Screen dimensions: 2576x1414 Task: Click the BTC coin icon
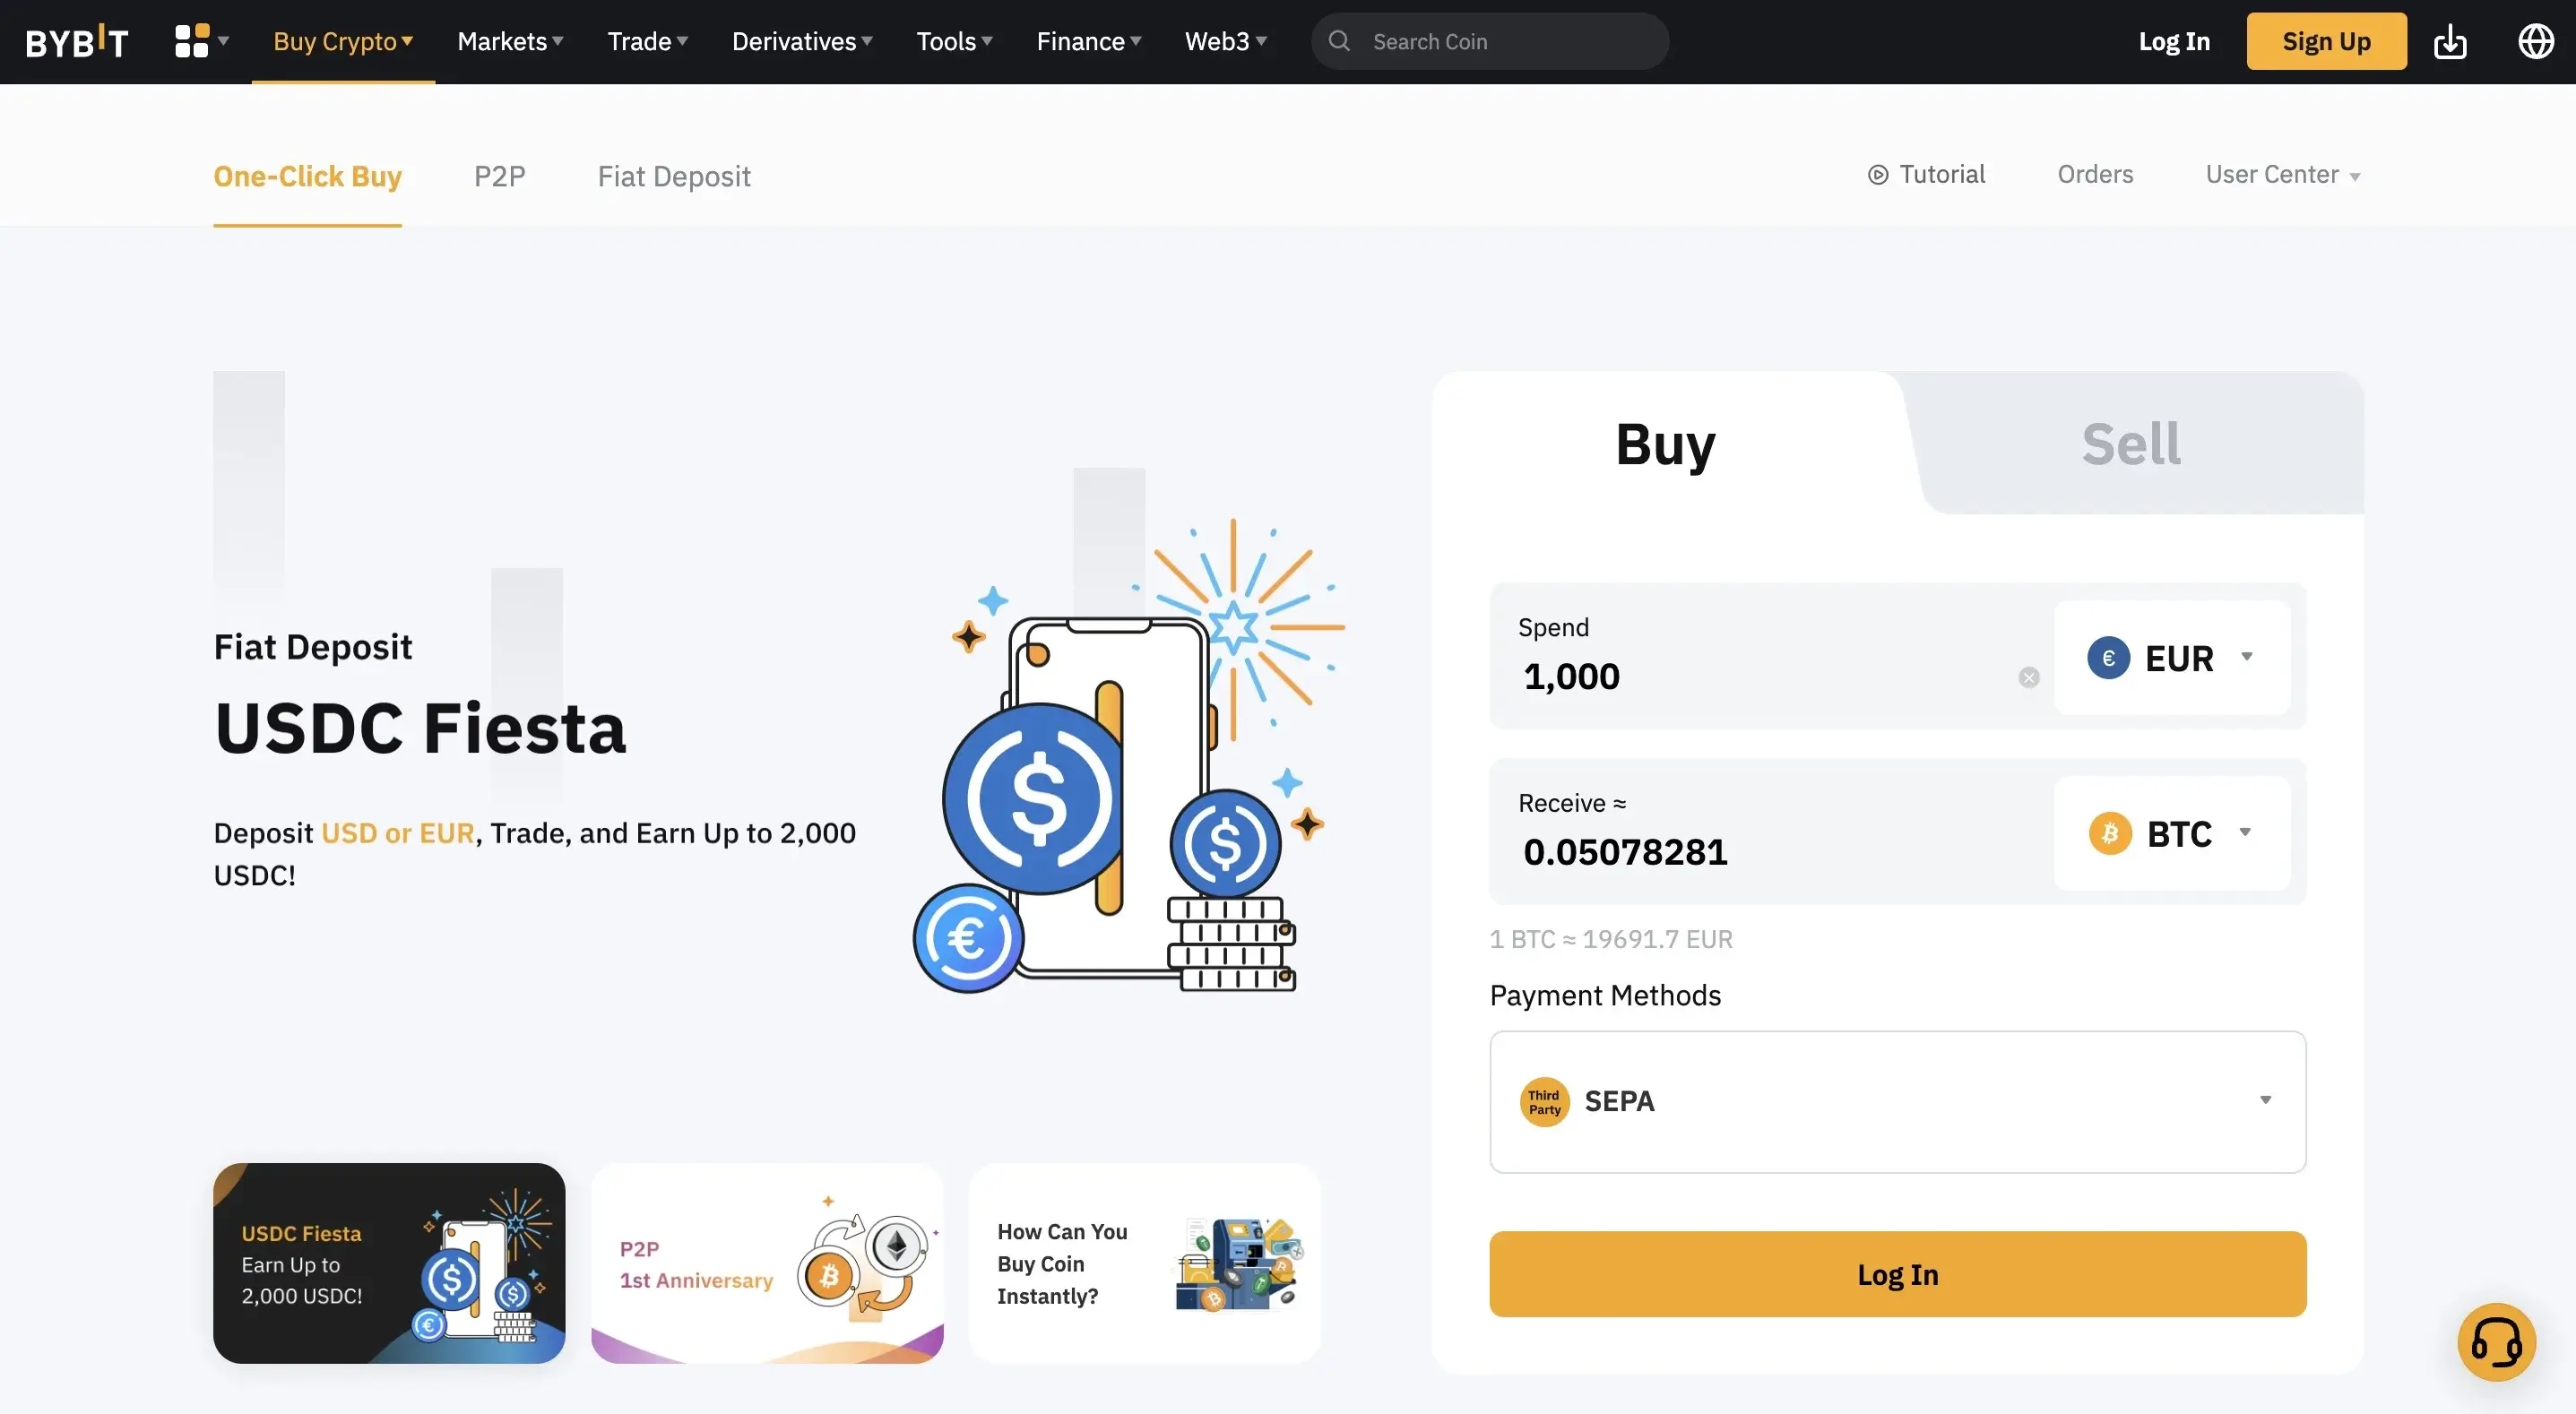click(2110, 833)
